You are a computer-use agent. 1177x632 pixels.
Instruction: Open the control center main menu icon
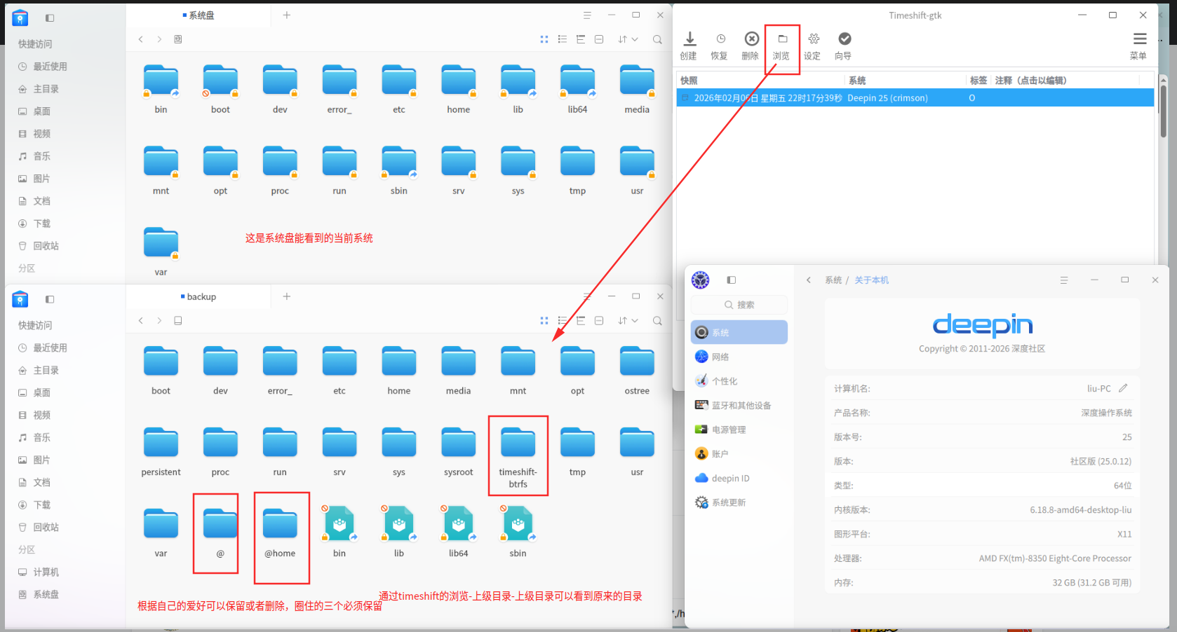(1064, 280)
